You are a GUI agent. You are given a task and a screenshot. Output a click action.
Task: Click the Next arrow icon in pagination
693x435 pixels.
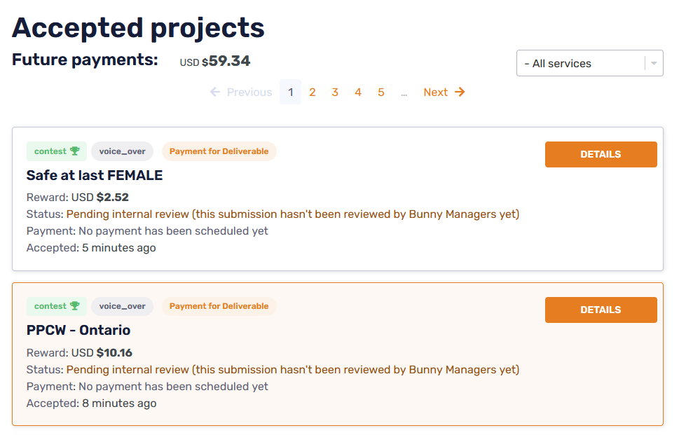coord(460,92)
